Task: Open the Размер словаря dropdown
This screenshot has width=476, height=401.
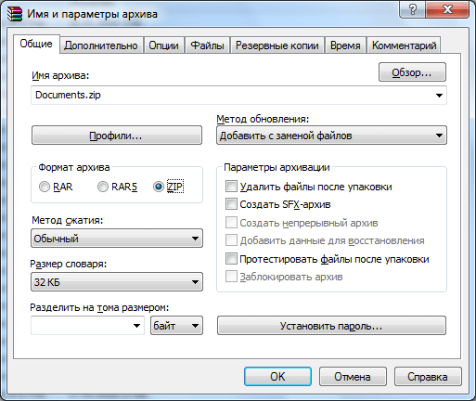Action: tap(117, 282)
